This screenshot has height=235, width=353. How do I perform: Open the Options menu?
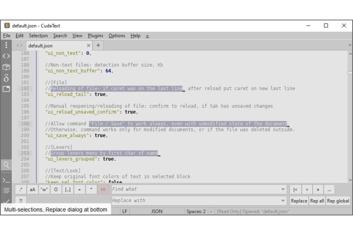coord(117,36)
